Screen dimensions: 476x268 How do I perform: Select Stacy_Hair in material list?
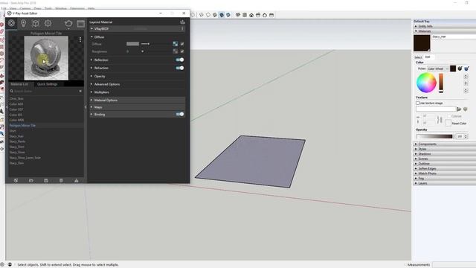pos(45,136)
